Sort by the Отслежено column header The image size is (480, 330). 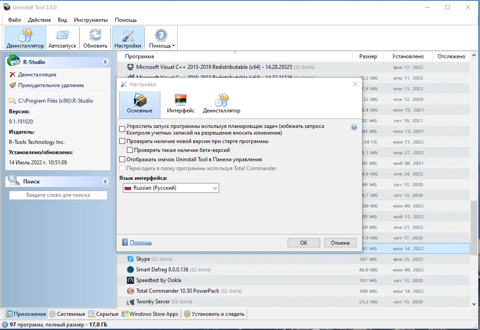click(x=451, y=56)
